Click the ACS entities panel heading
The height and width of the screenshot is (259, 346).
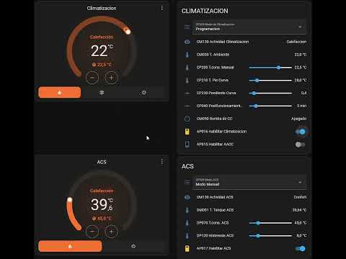187,166
